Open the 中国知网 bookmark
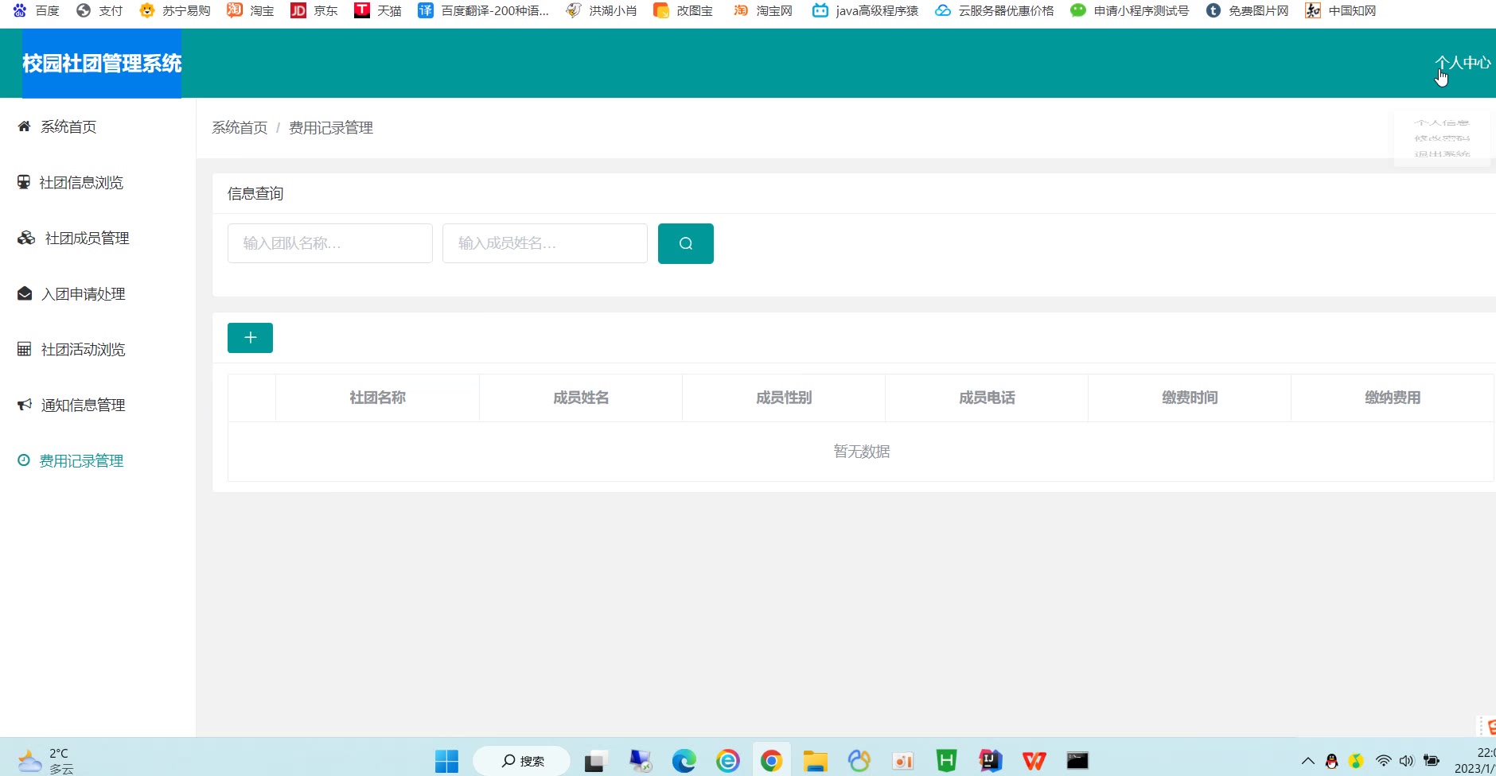Viewport: 1496px width, 776px height. [1342, 10]
